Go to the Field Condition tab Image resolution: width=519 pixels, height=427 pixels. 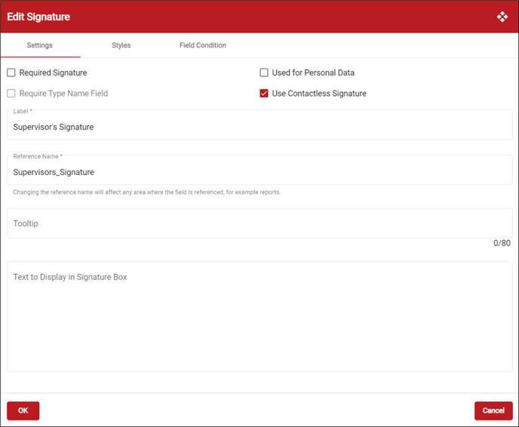coord(203,45)
